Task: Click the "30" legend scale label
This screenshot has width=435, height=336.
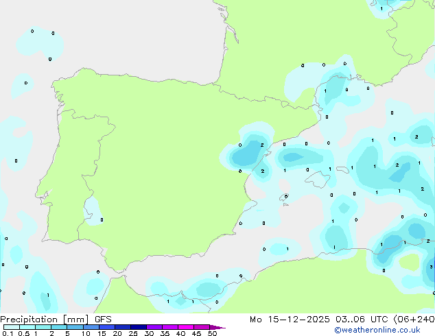Action: [x=149, y=333]
